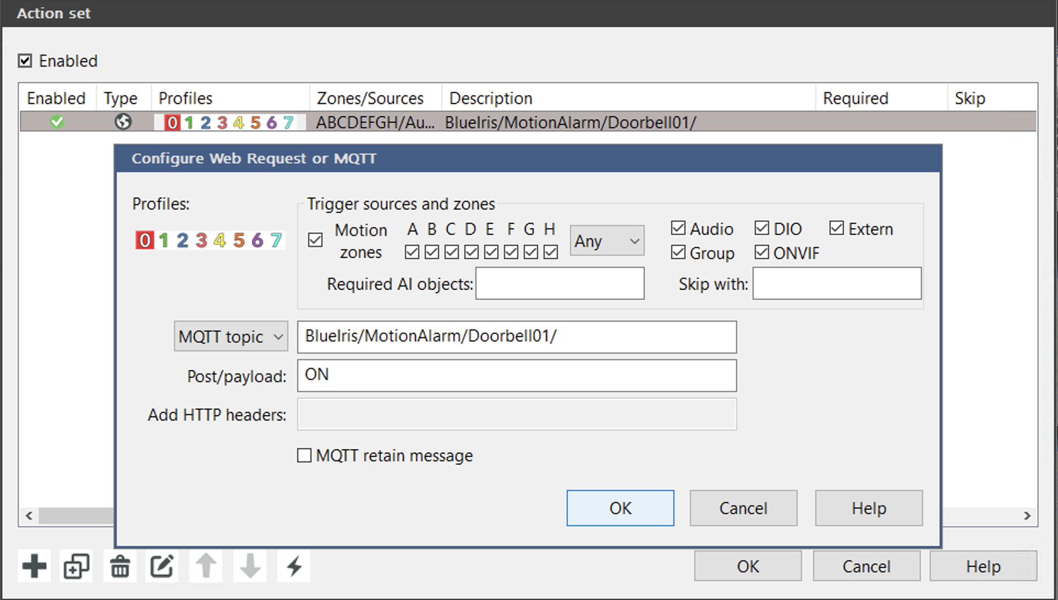The height and width of the screenshot is (600, 1058).
Task: Click the move action up arrow icon
Action: (206, 566)
